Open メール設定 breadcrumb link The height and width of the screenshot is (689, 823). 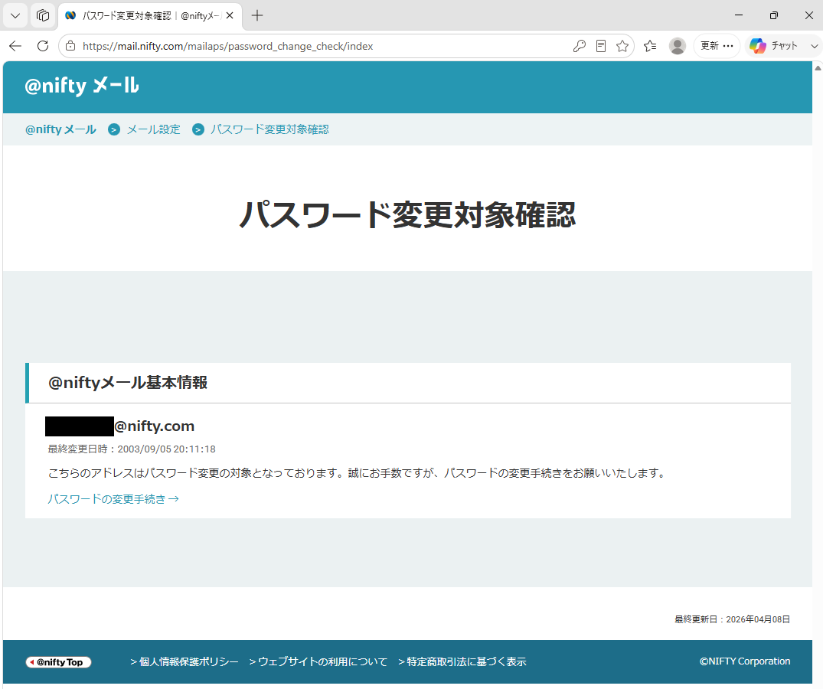(x=153, y=129)
